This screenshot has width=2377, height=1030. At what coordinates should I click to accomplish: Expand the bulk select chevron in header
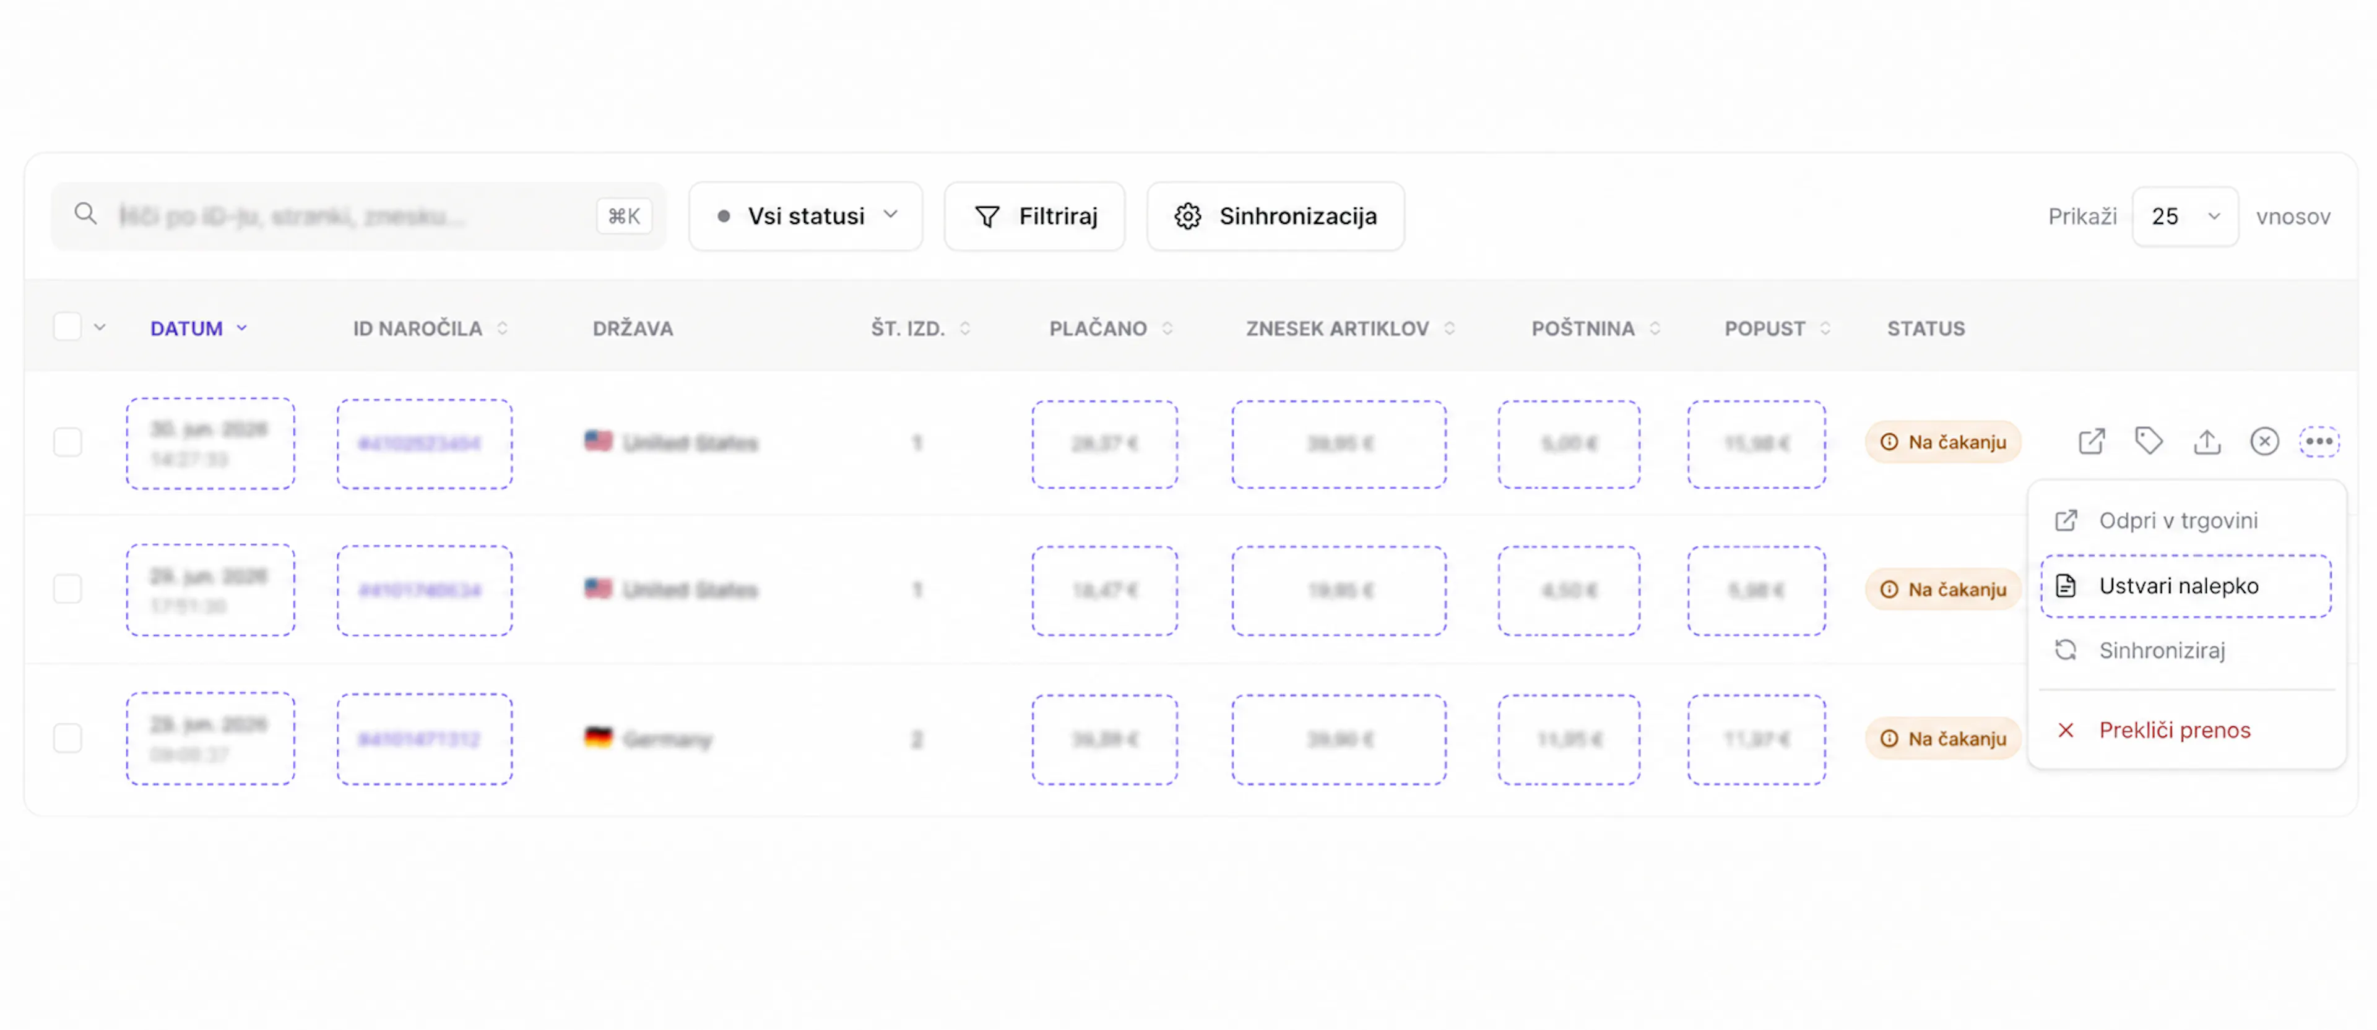[100, 327]
